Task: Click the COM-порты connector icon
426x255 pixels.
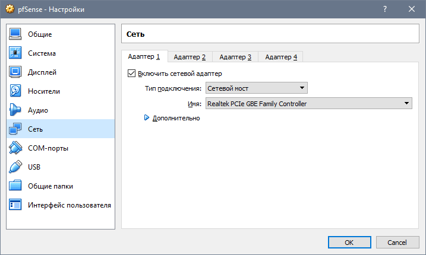Action: 16,148
